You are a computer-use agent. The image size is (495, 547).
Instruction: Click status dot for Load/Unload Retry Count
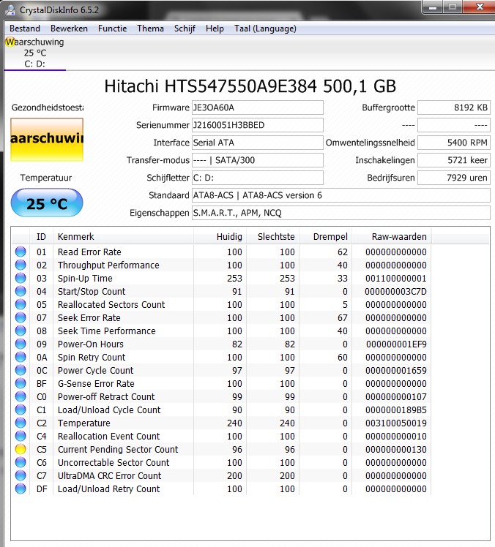pos(21,488)
